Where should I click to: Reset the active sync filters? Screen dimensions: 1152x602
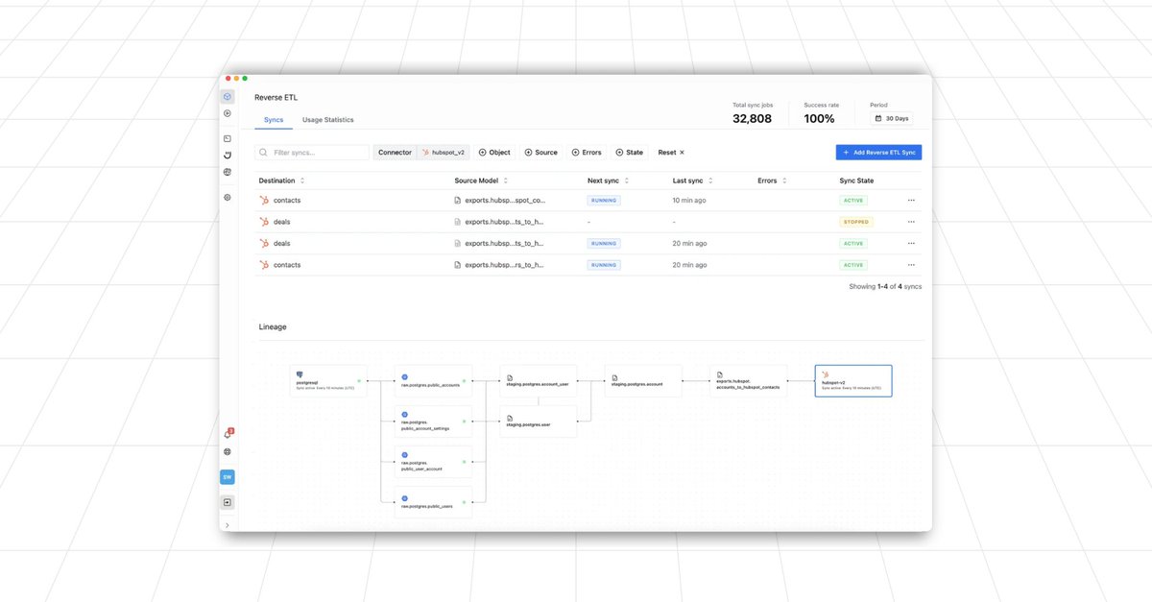669,152
